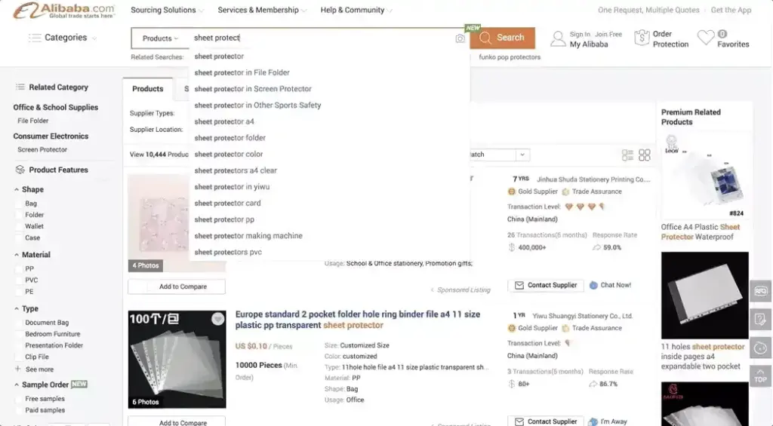The width and height of the screenshot is (773, 426).
Task: Switch to list view layout icon
Action: point(627,155)
